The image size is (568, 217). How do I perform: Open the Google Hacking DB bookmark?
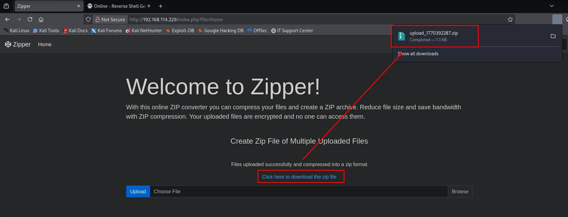[x=221, y=31]
